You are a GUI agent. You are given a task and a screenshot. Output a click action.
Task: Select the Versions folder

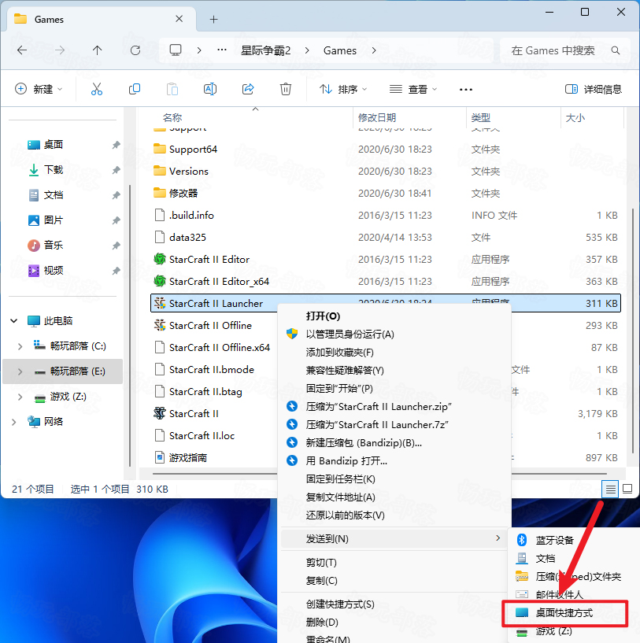[x=189, y=172]
